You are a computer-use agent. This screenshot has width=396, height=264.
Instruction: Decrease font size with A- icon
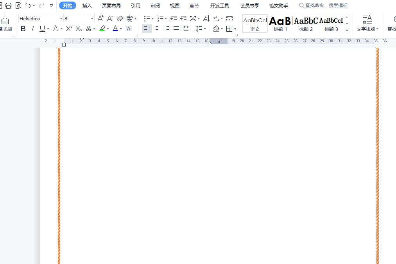click(110, 18)
